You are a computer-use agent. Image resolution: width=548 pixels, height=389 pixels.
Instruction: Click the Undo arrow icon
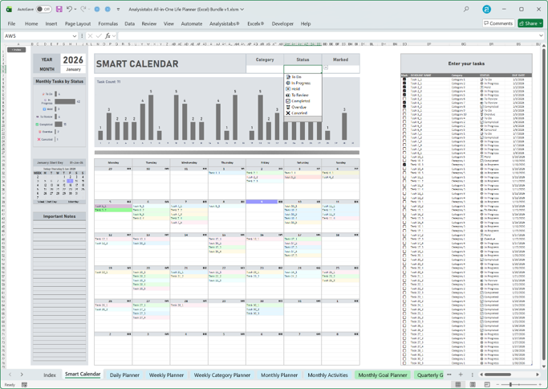click(69, 9)
